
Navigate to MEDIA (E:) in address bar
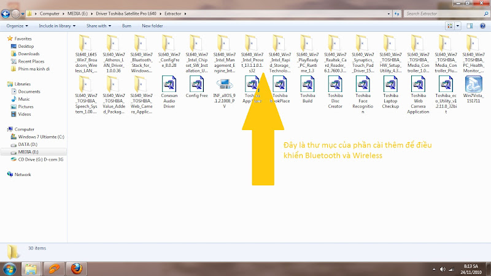pyautogui.click(x=78, y=13)
